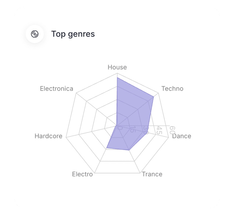This screenshot has width=234, height=215.
Task: Select the Electro axis label
Action: click(x=82, y=174)
